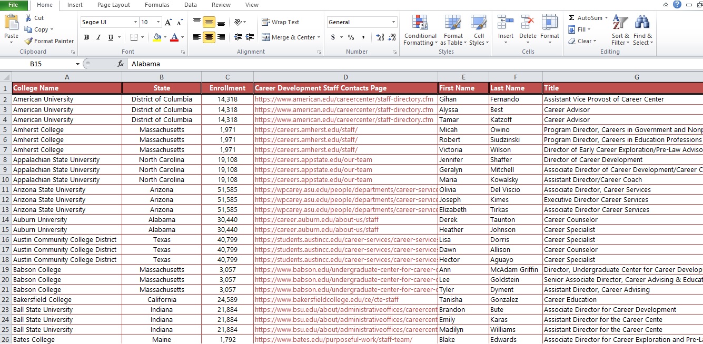The image size is (703, 344).
Task: Increase the cell indent
Action: (x=250, y=37)
